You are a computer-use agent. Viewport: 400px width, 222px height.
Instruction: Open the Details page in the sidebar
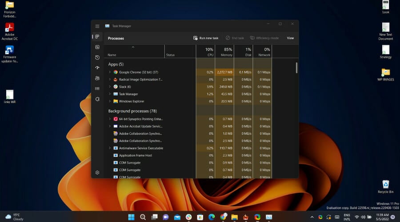click(x=97, y=89)
